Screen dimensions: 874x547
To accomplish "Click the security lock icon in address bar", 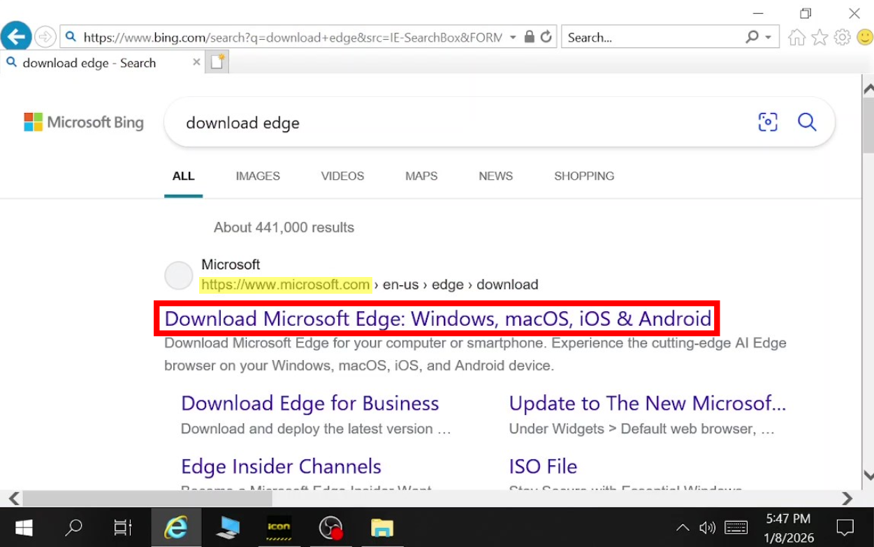I will (530, 37).
